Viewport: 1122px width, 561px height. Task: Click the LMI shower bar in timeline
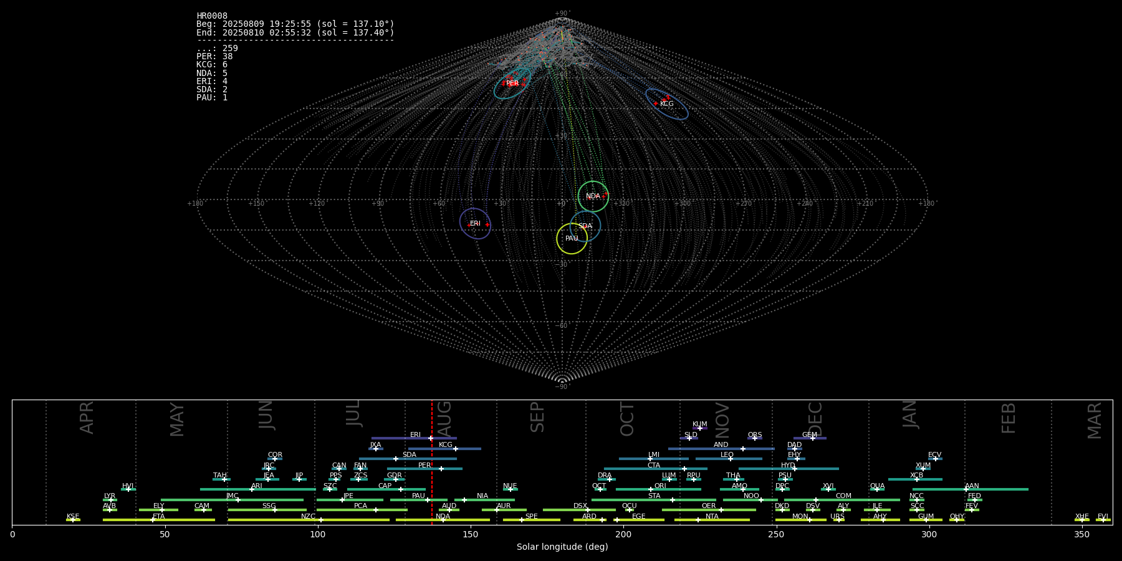(654, 459)
